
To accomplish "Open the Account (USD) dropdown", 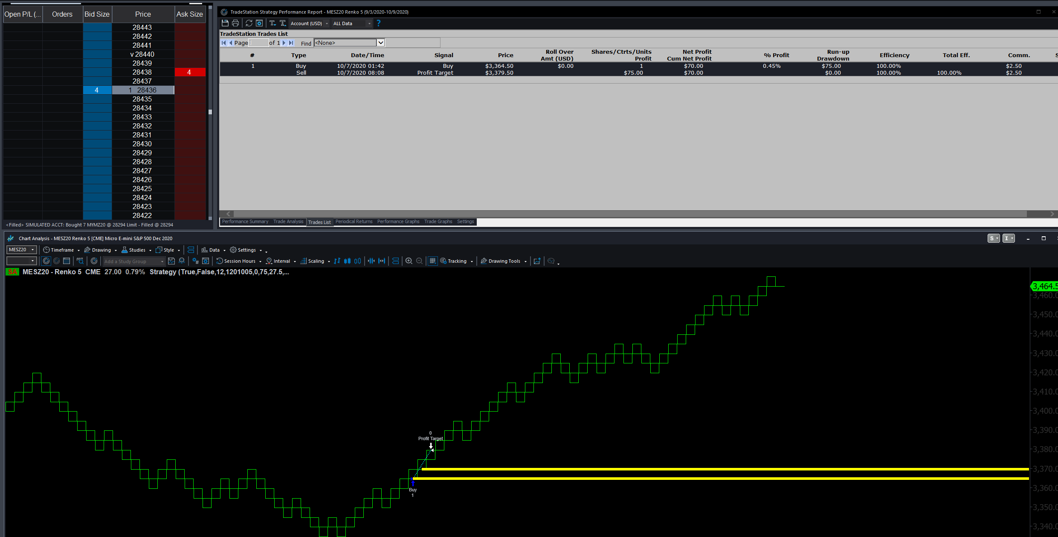I will (310, 23).
